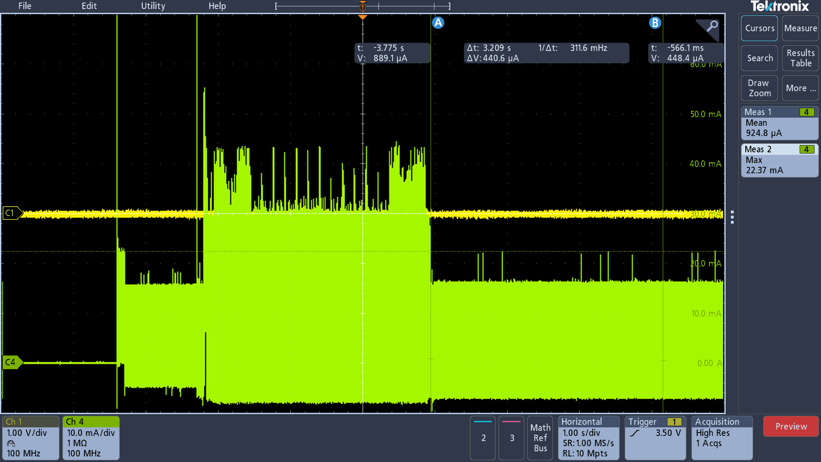The height and width of the screenshot is (462, 821).
Task: Click the 50.0 mA scale label
Action: coord(706,114)
